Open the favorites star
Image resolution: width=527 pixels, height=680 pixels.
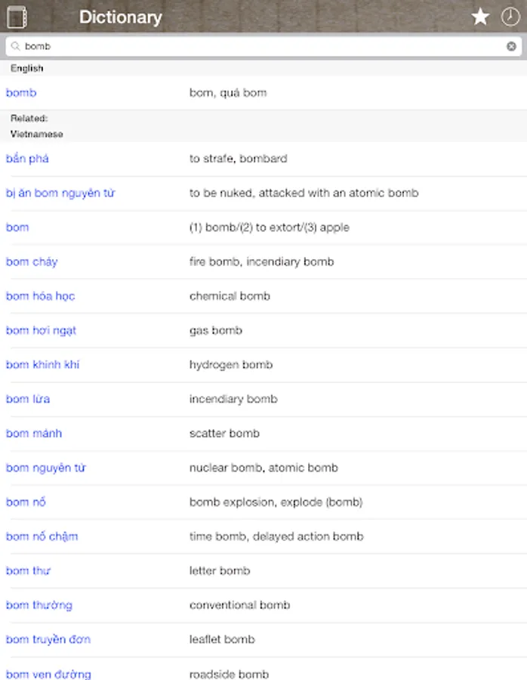(480, 16)
